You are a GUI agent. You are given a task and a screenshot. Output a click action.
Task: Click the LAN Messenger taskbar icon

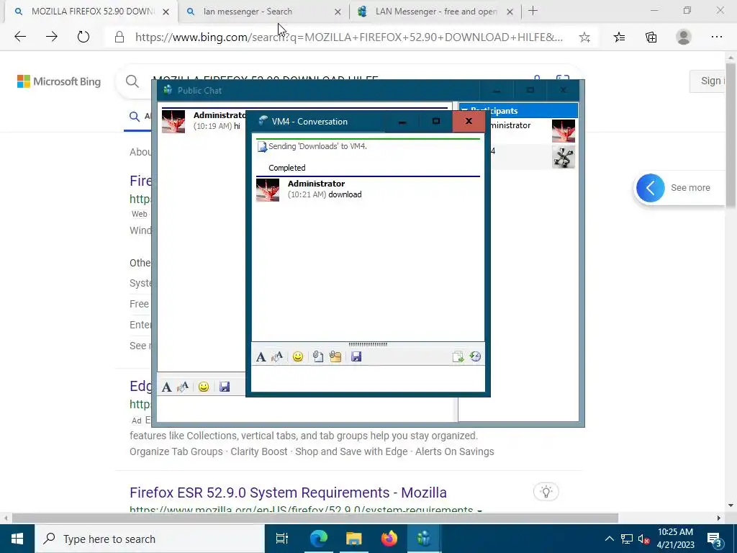coord(423,539)
